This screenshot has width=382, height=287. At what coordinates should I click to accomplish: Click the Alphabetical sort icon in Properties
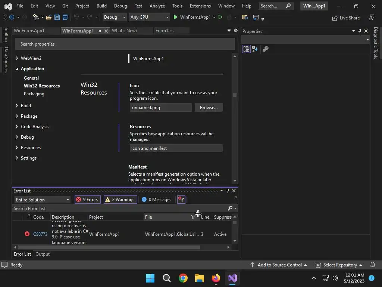coord(255,49)
